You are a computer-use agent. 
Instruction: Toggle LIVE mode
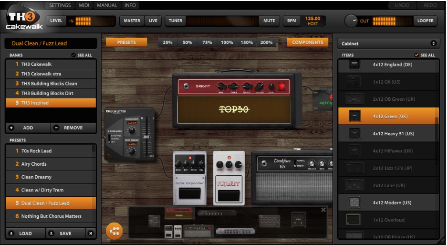point(153,21)
